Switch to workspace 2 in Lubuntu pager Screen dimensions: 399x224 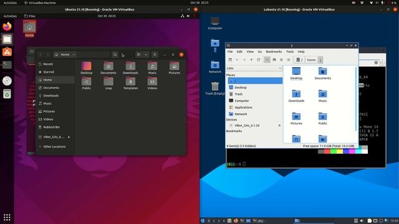tap(214, 221)
